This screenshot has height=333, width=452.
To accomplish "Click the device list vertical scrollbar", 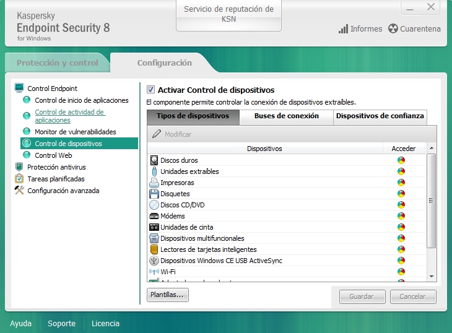I will tap(432, 217).
